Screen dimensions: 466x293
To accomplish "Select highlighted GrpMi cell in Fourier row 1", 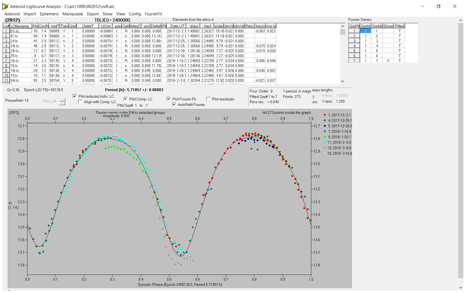I will [x=365, y=31].
